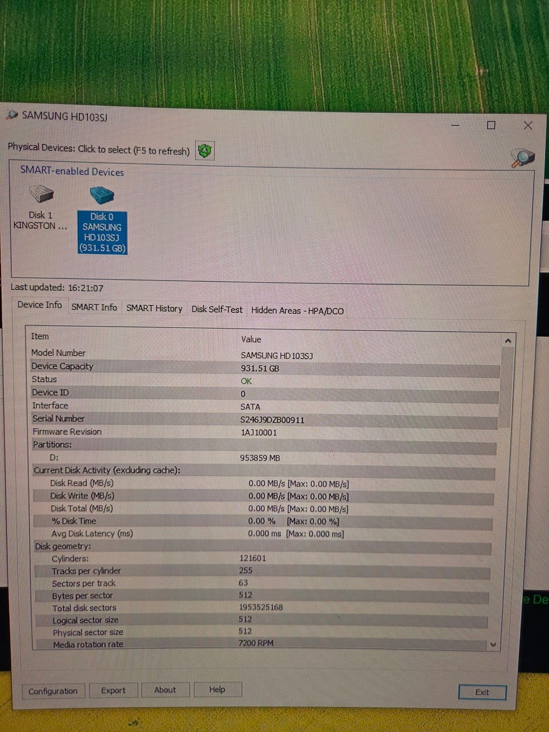Viewport: 549px width, 732px height.
Task: Maximize the SAMSUNG HD103SJ window
Action: pyautogui.click(x=491, y=125)
